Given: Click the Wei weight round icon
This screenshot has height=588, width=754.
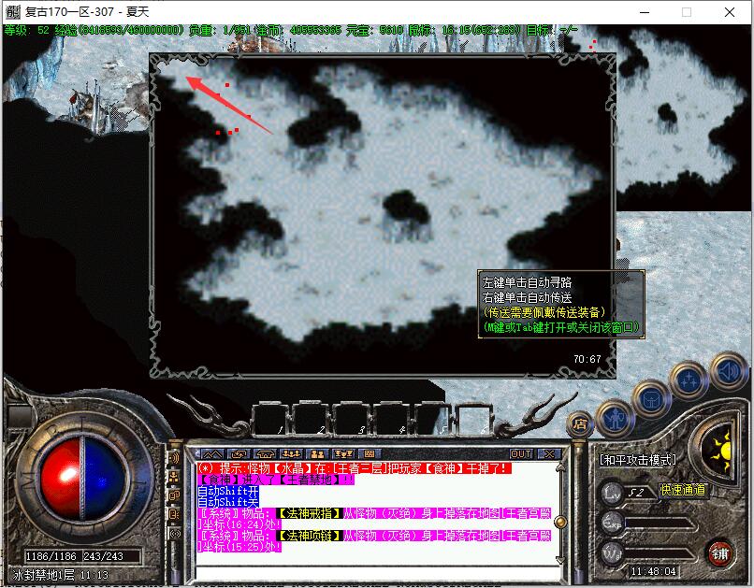Looking at the screenshot, I should pos(613,552).
